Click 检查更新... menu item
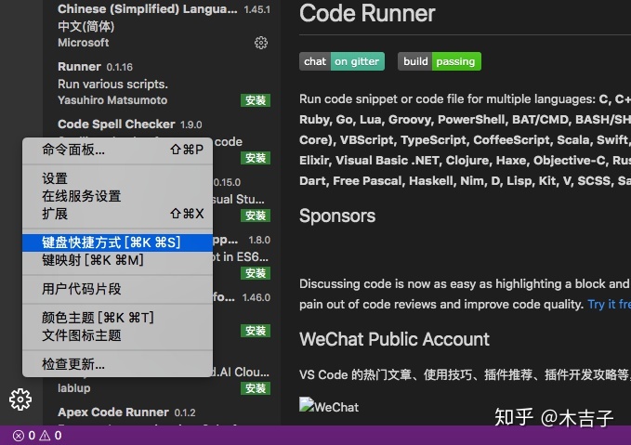 [117, 364]
